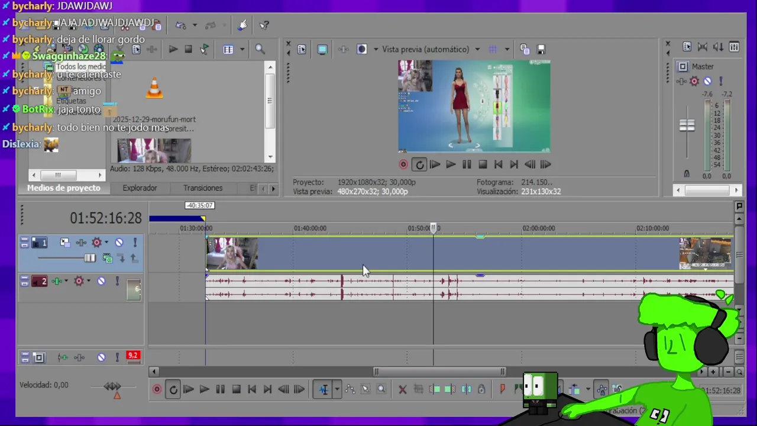Toggle Master solo in mixer panel
This screenshot has height=426, width=757.
pyautogui.click(x=721, y=81)
